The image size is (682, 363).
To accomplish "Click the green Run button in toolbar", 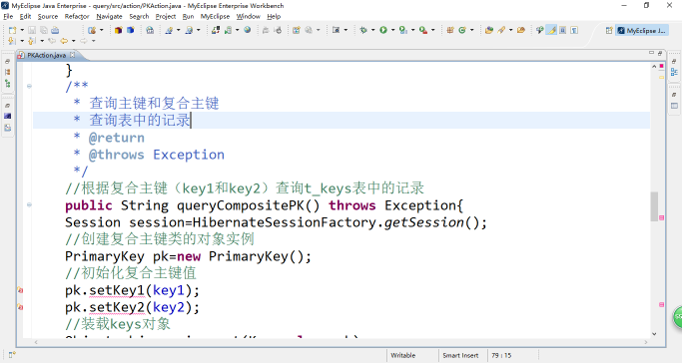I will point(383,30).
